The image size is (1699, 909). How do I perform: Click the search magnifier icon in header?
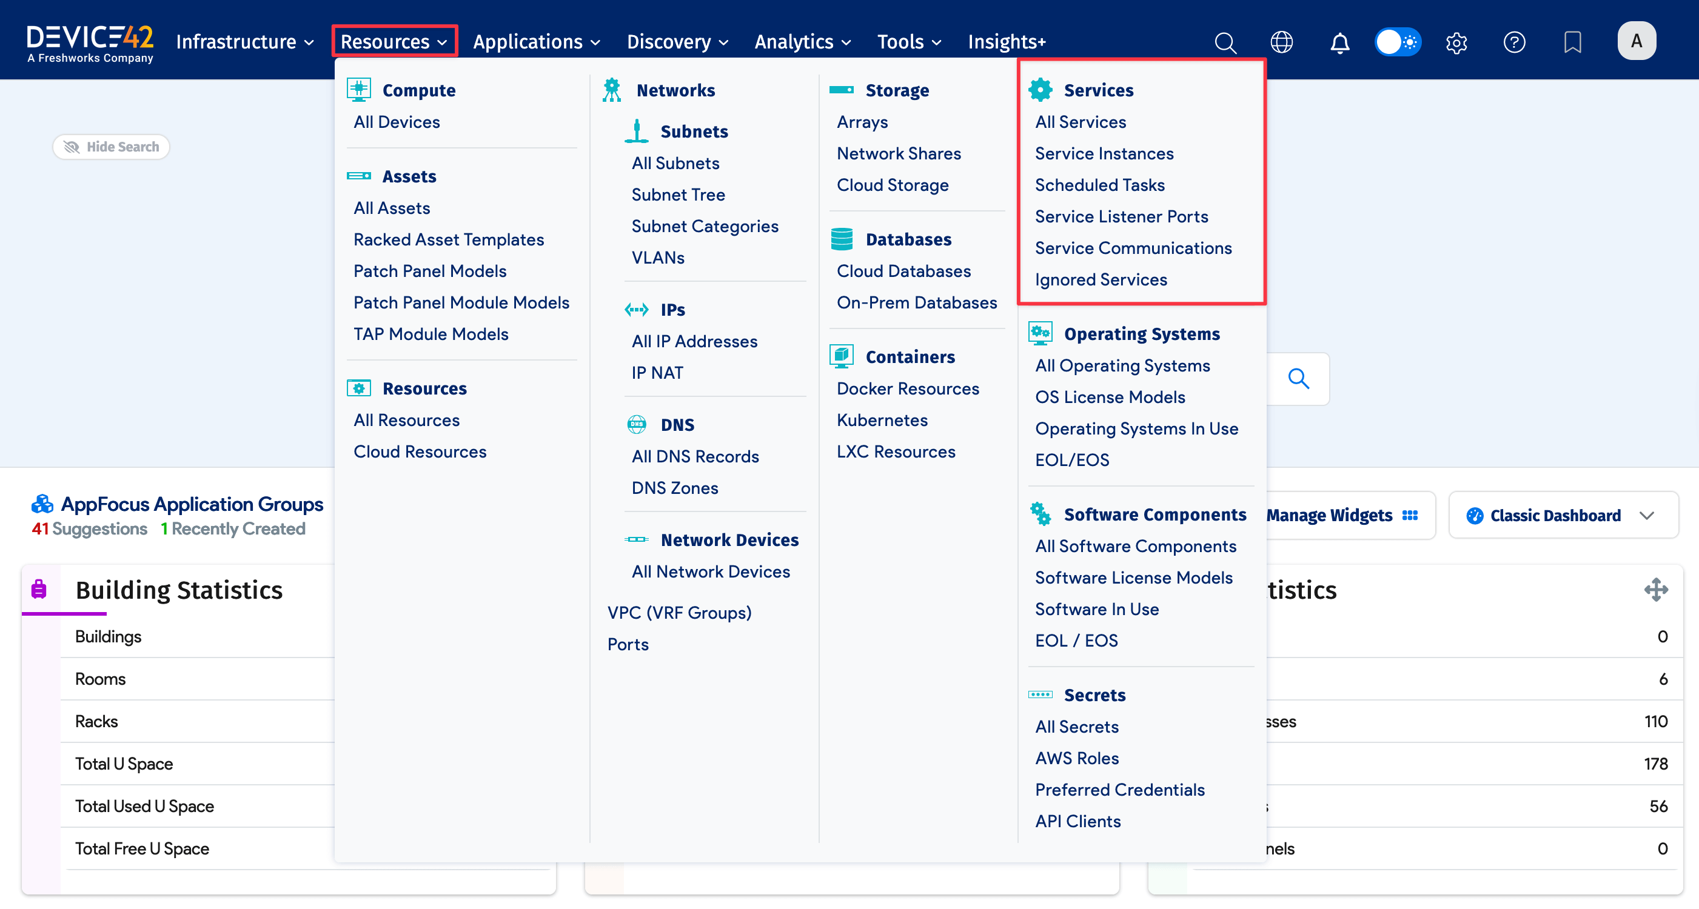click(x=1225, y=42)
